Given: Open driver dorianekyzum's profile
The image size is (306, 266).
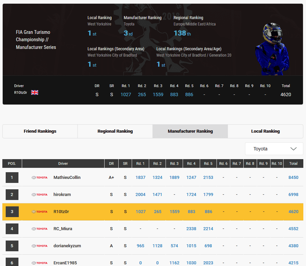Looking at the screenshot, I should pos(67,246).
